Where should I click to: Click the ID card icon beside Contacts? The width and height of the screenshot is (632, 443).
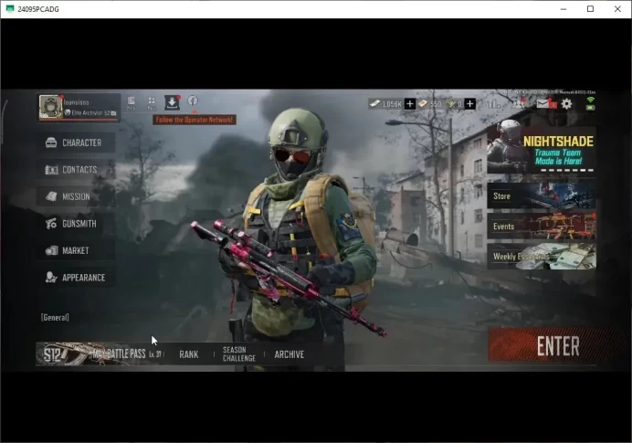click(51, 170)
